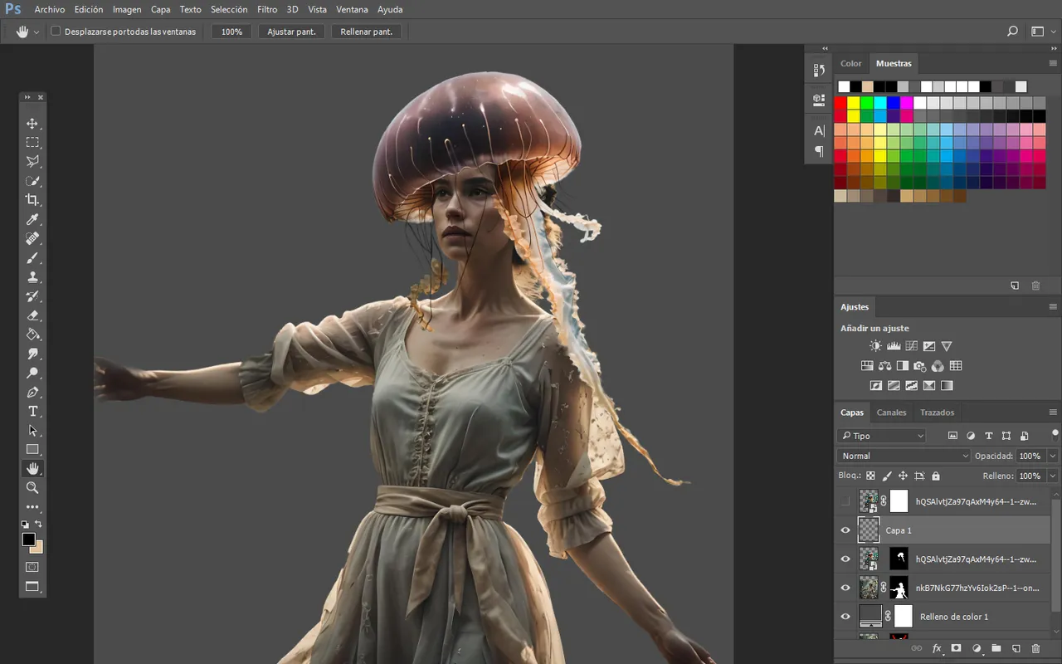Open the Selección menu
Screen dimensions: 1062x664
tap(229, 10)
